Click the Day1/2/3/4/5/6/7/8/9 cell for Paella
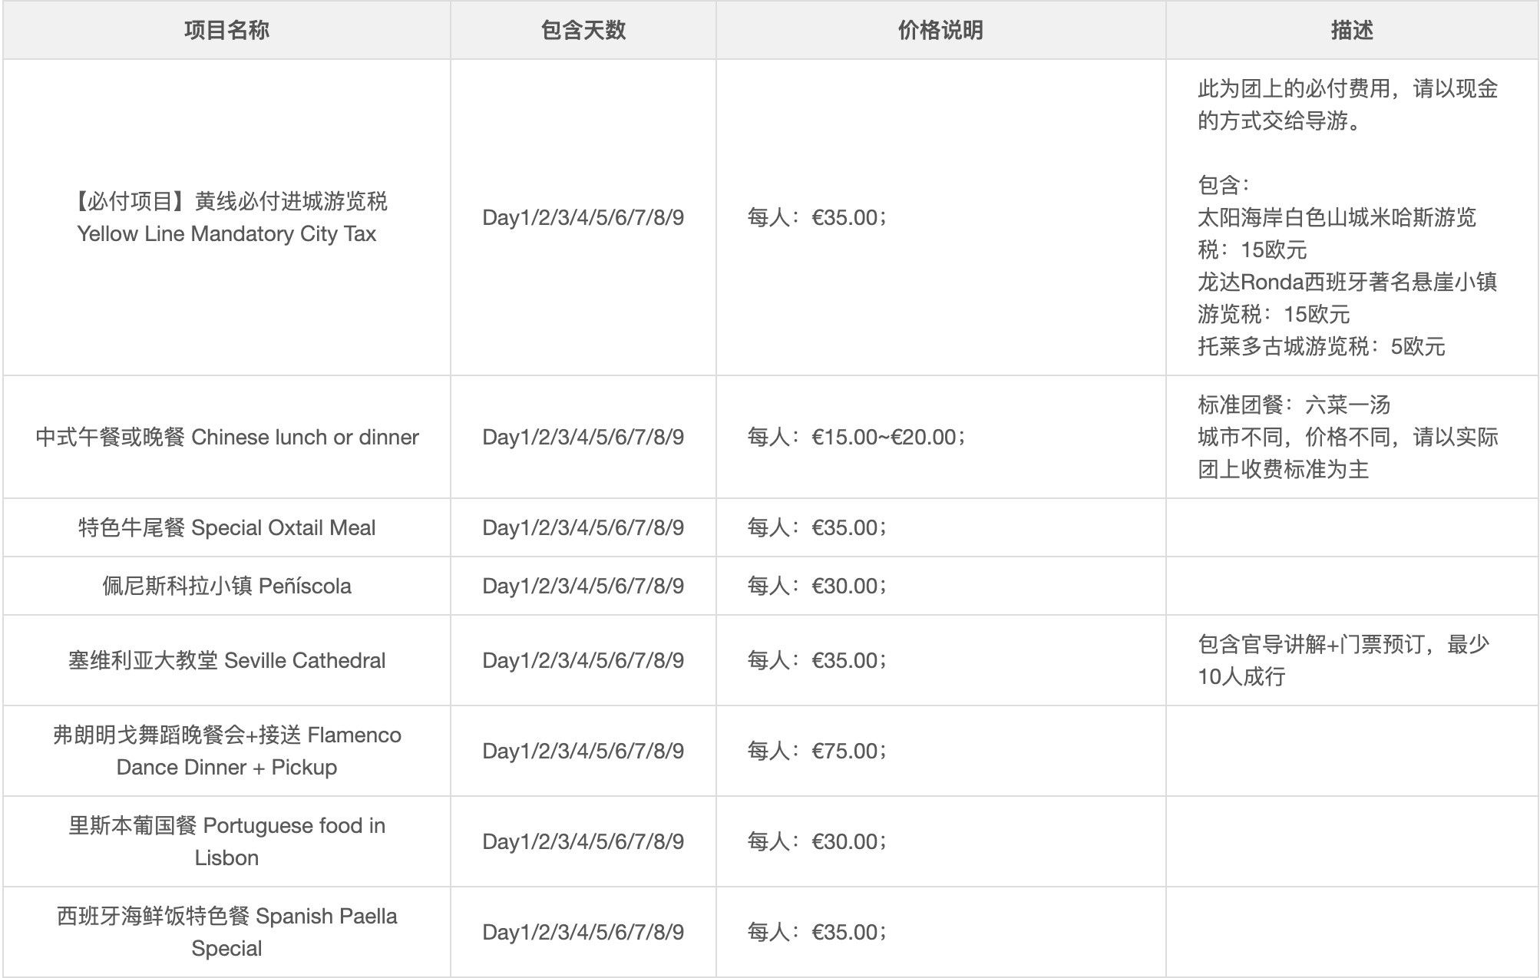Image resolution: width=1540 pixels, height=978 pixels. [x=583, y=932]
